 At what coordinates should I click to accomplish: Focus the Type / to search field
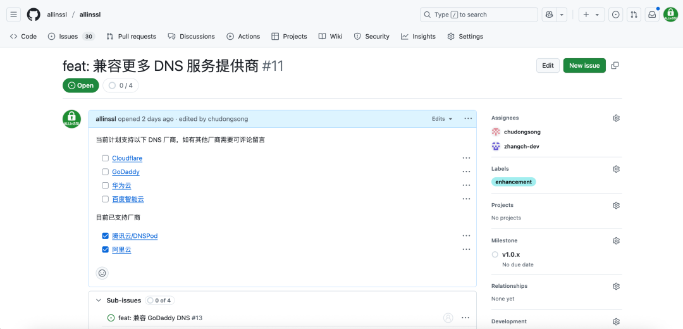click(479, 15)
